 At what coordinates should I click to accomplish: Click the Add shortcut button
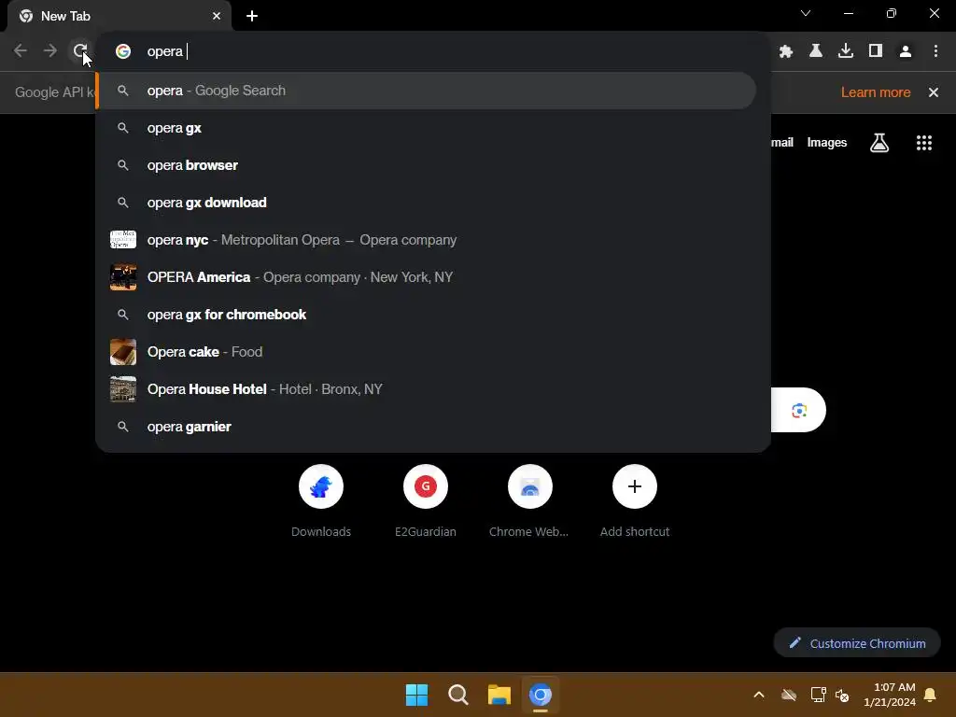click(x=635, y=501)
